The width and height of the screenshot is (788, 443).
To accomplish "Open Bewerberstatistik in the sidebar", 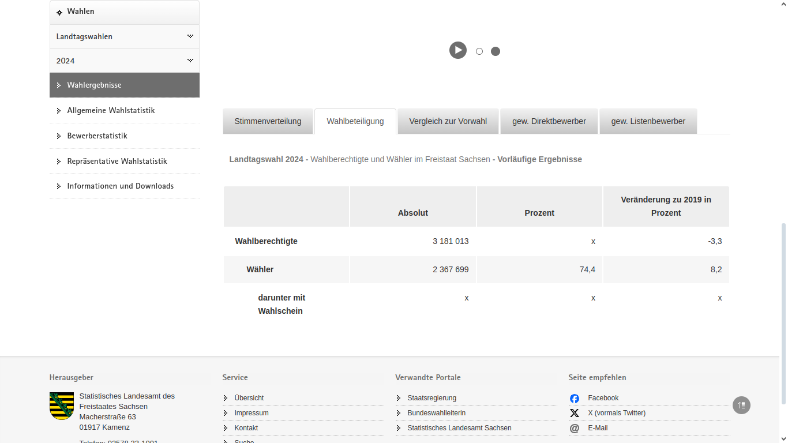I will tap(125, 136).
